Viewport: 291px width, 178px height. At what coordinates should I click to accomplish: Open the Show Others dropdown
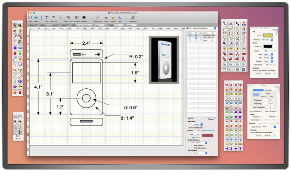coord(199,143)
